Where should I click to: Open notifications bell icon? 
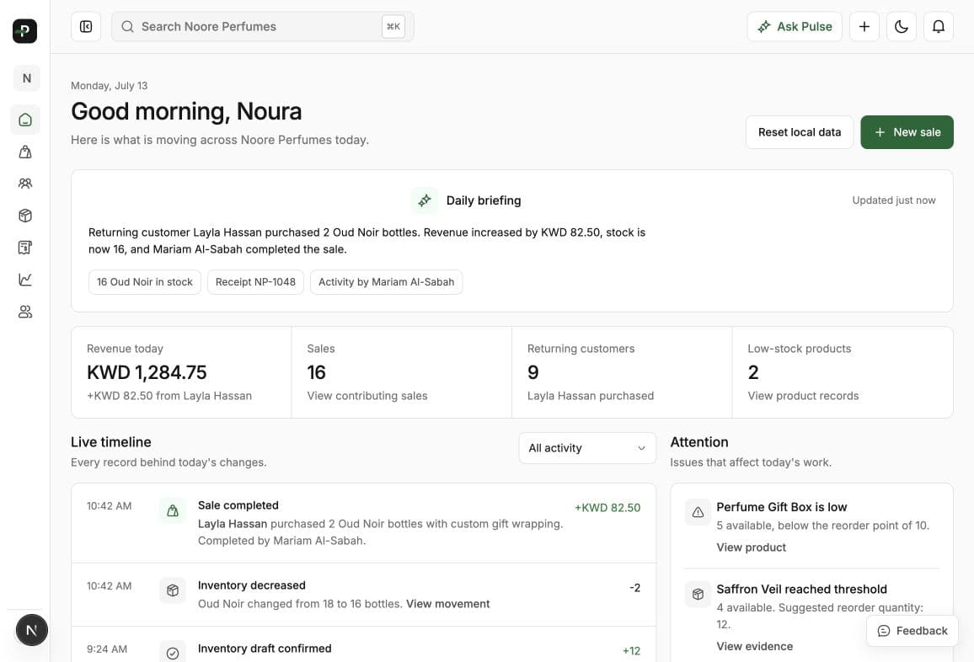pyautogui.click(x=939, y=27)
